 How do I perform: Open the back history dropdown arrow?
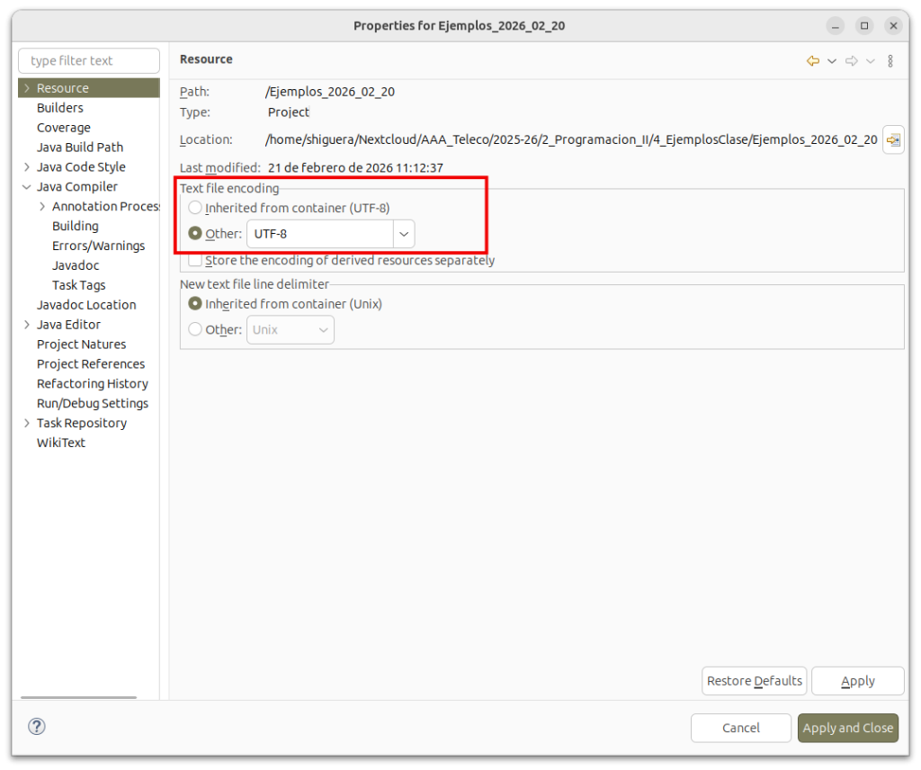coord(832,61)
